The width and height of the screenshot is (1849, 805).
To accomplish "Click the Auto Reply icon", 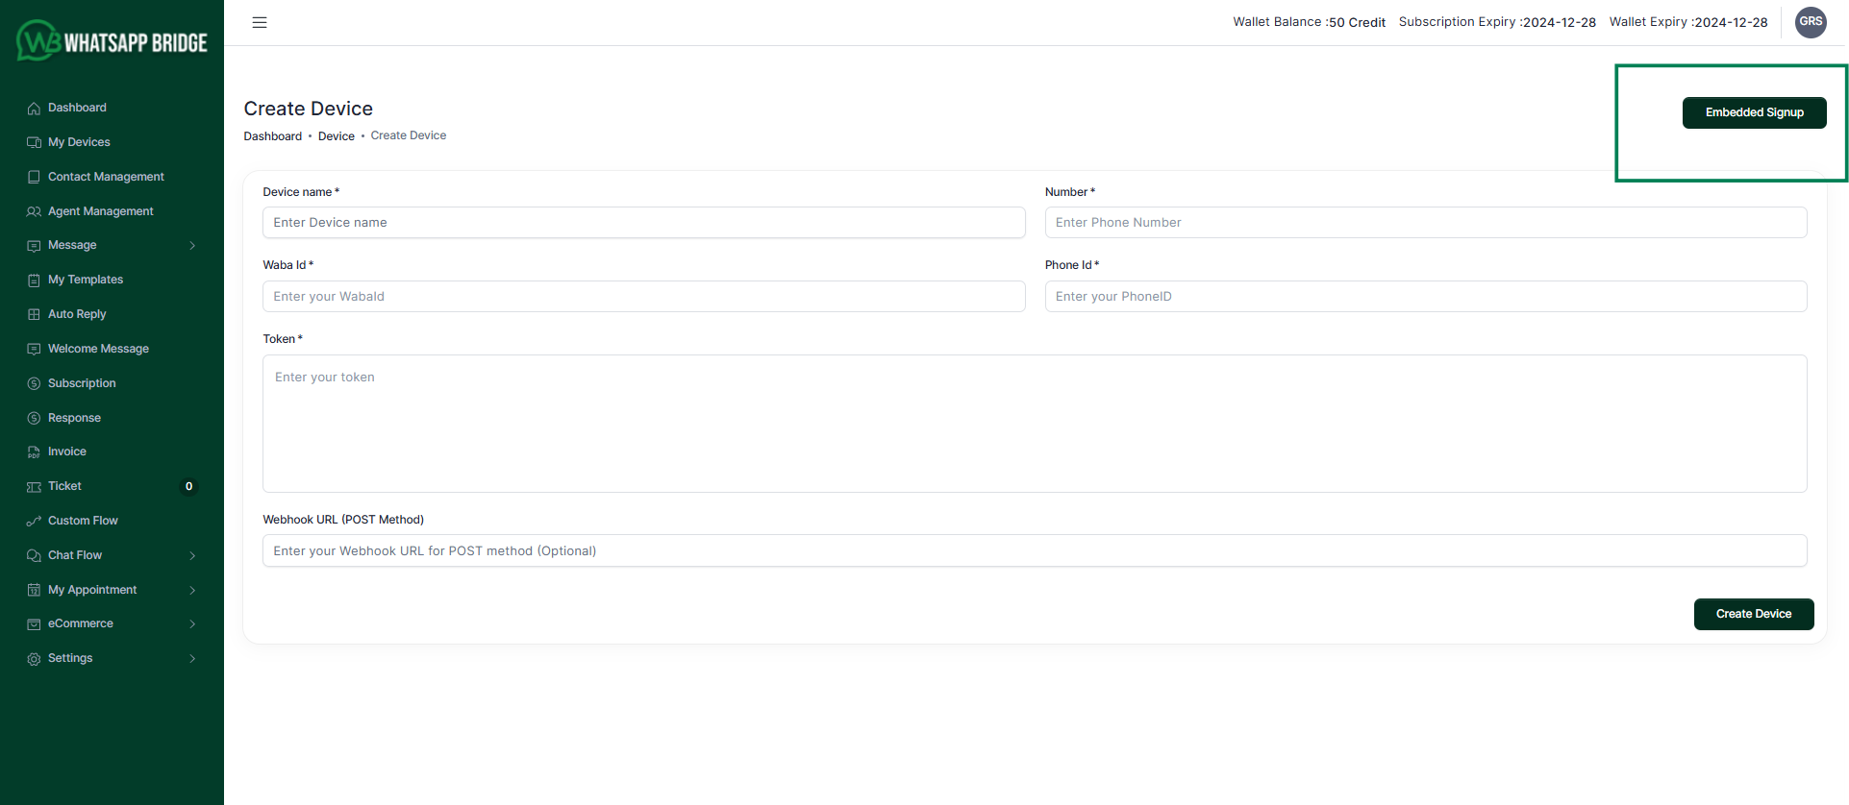I will 34,314.
